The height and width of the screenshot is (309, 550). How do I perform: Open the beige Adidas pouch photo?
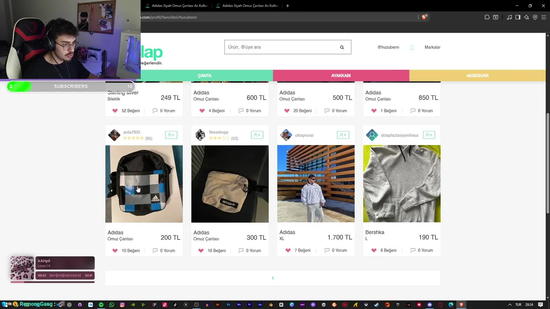(230, 184)
